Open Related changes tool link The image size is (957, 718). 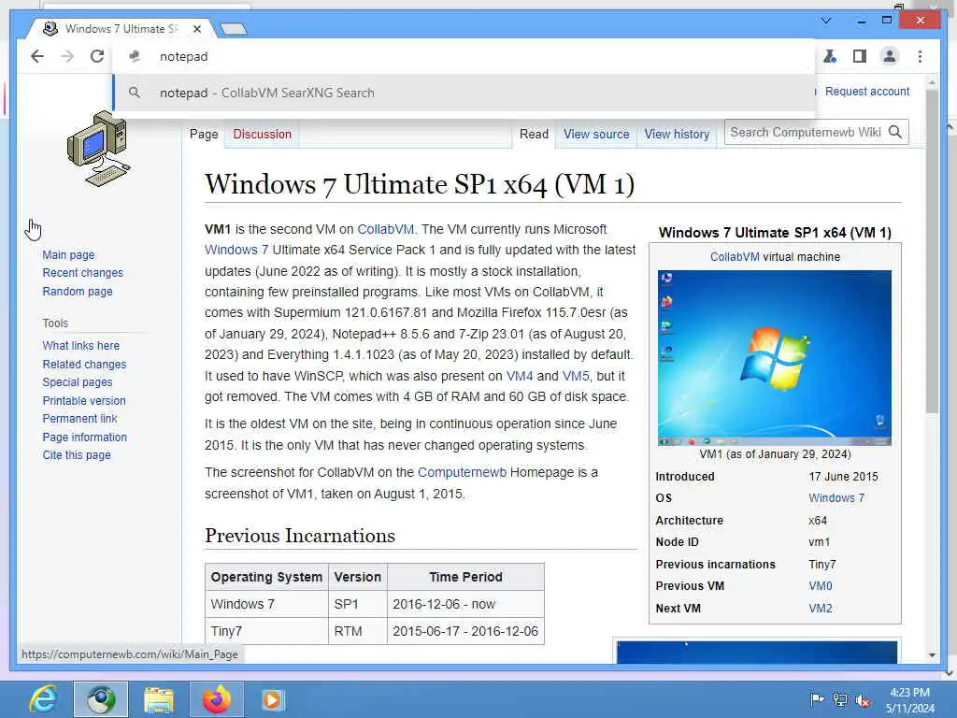coord(84,364)
